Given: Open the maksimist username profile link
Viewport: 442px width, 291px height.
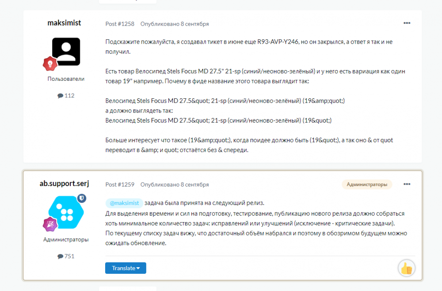Looking at the screenshot, I should click(x=64, y=23).
